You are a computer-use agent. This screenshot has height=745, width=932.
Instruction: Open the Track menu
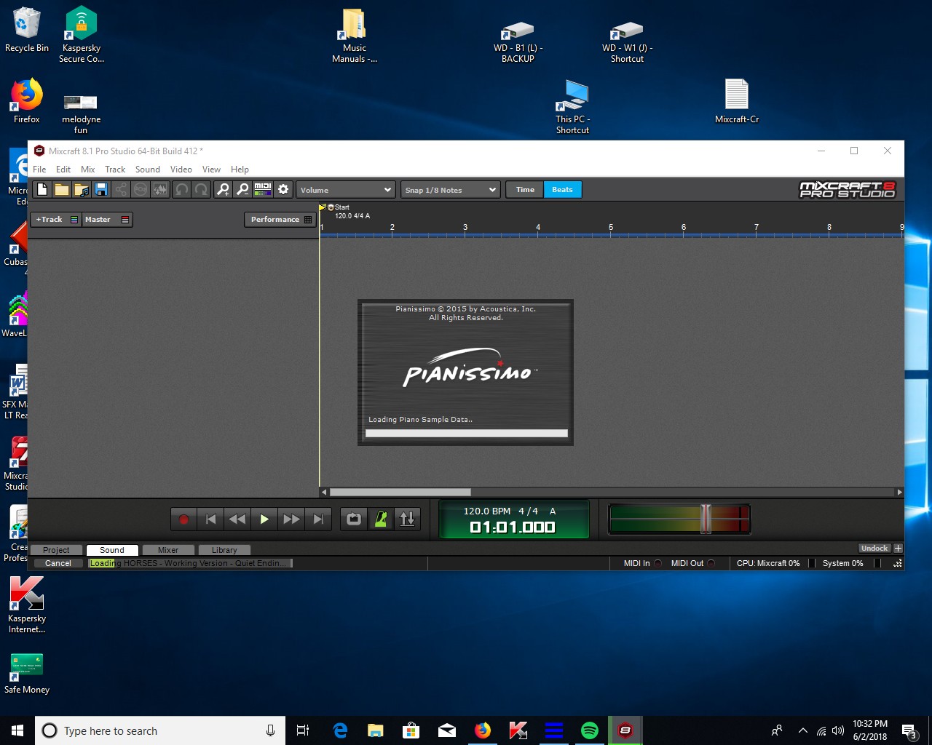(115, 169)
